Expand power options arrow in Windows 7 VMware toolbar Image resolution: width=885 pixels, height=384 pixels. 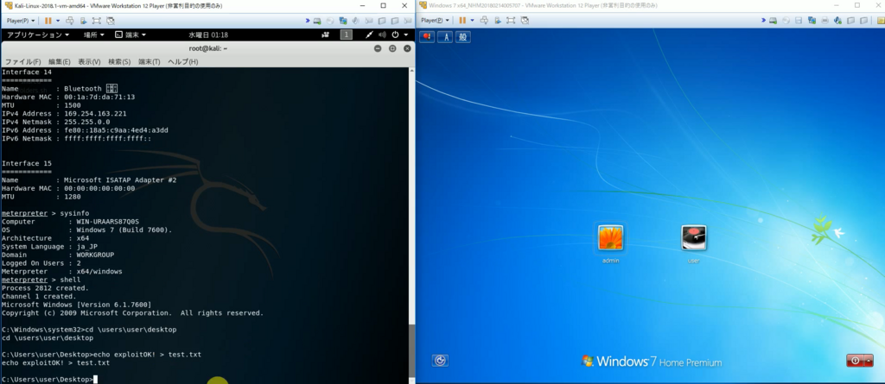472,21
